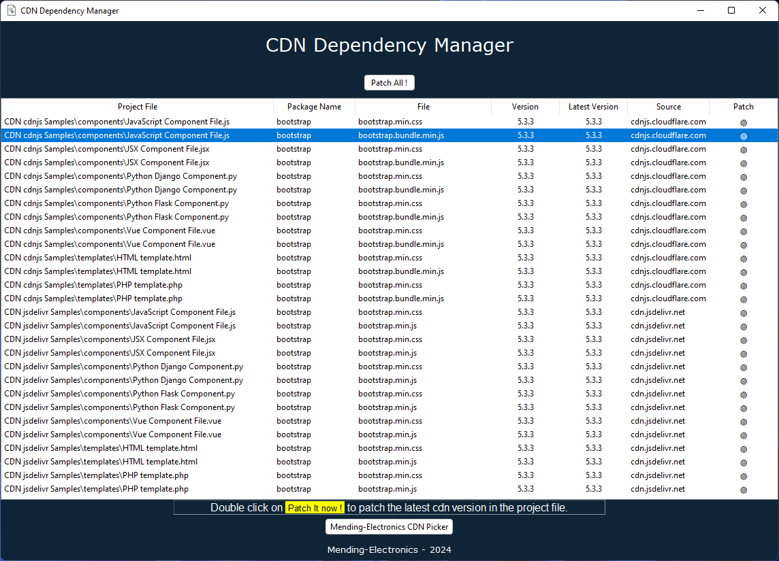Patch icon for jsdelivr Python Flask bootstrap.min.css row
Image resolution: width=779 pixels, height=561 pixels.
743,394
